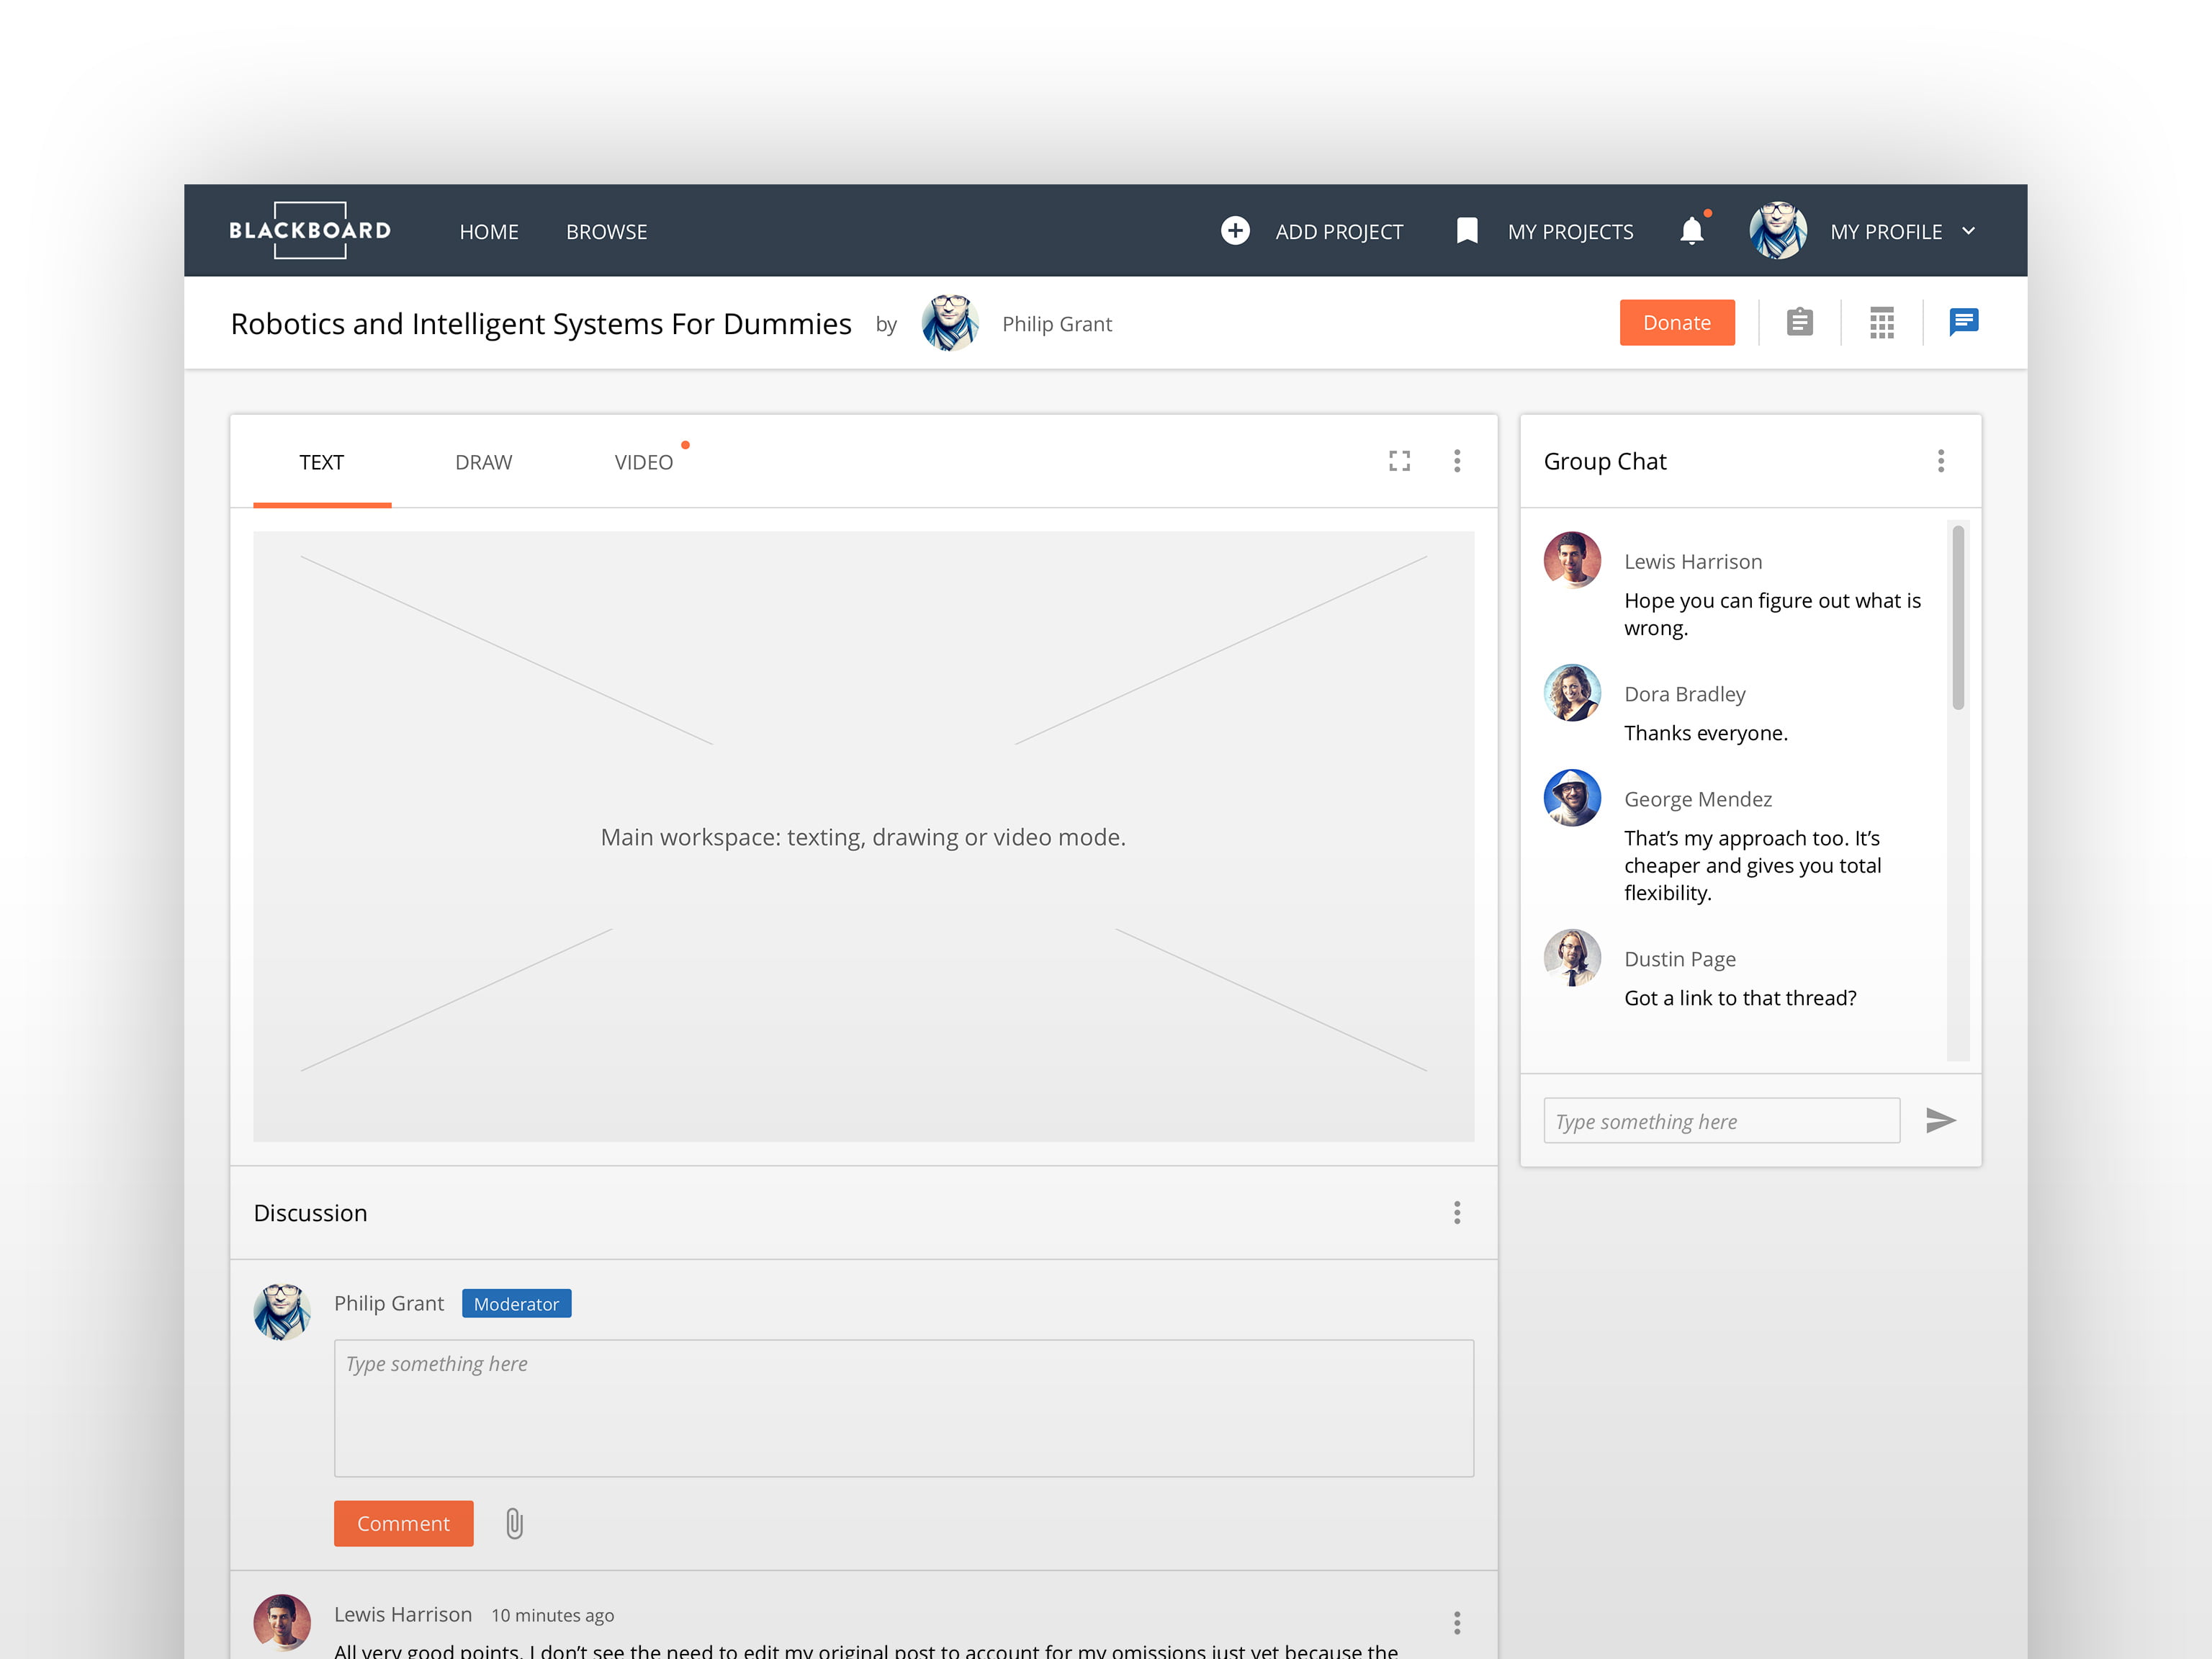Click the Comment button

pos(403,1523)
